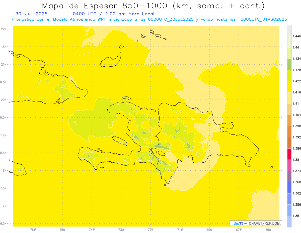Select the legend value '1.428'

[x=297, y=70]
